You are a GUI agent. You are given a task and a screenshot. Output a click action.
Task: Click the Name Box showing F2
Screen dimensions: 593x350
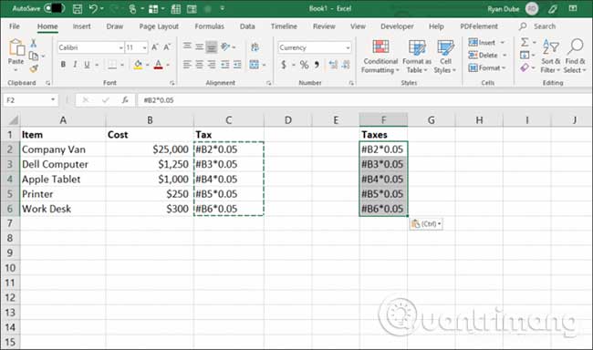pos(30,100)
